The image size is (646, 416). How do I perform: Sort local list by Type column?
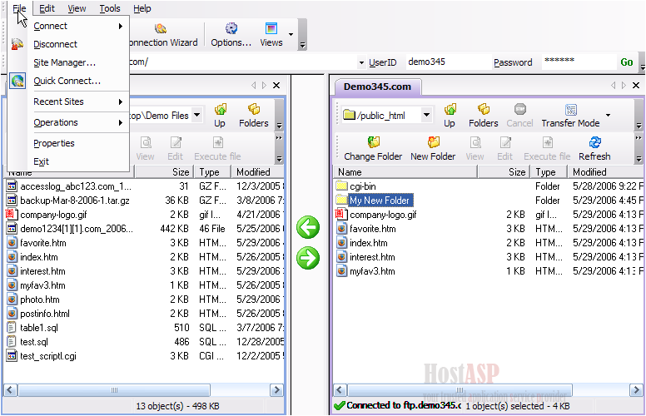coord(211,171)
